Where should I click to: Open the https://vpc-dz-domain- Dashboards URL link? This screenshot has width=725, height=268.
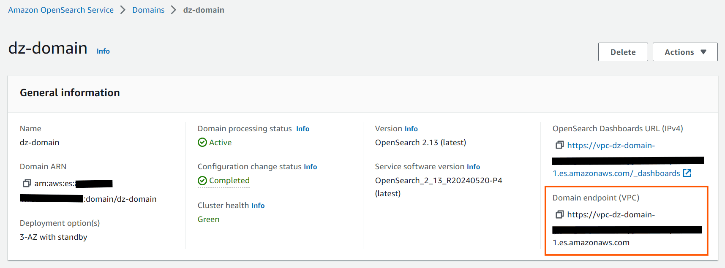click(x=611, y=145)
